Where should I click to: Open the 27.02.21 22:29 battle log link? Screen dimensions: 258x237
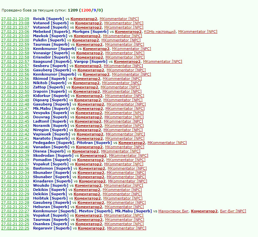click(15, 194)
